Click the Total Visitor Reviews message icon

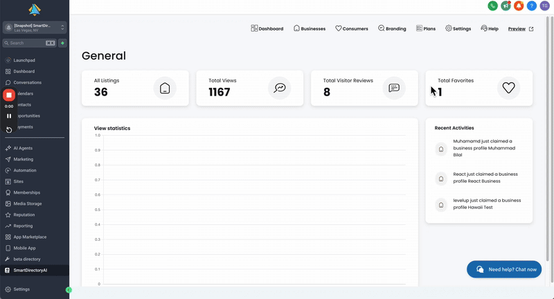pos(394,88)
